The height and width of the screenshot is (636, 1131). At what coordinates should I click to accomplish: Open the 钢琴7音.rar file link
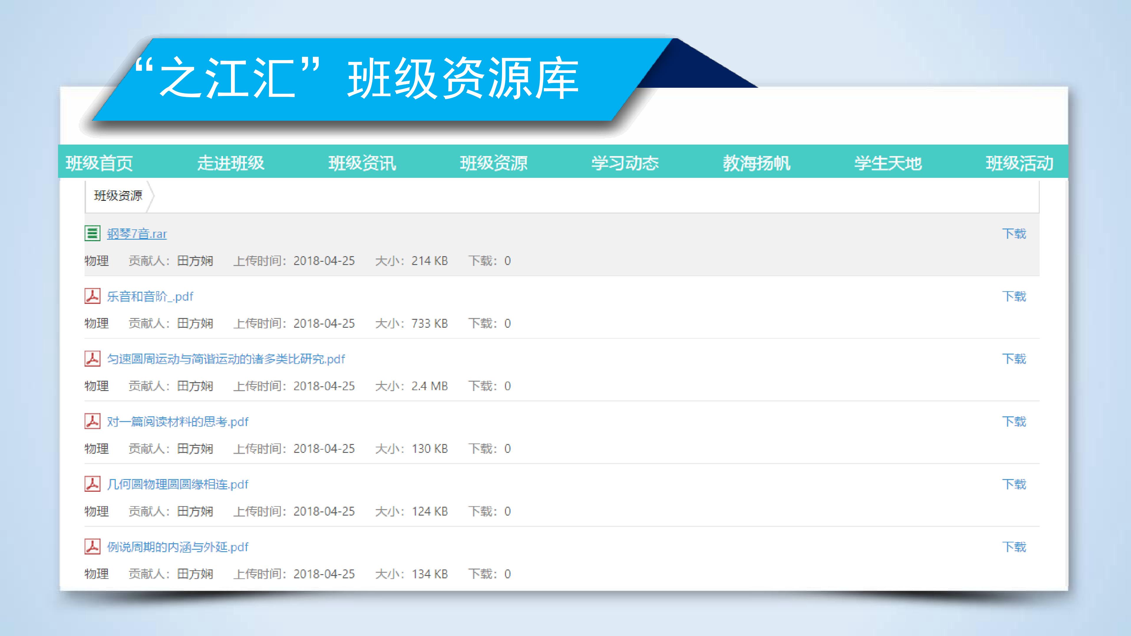pyautogui.click(x=137, y=233)
